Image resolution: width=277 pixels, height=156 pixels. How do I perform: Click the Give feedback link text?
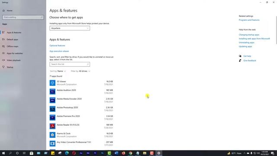[x=250, y=61]
